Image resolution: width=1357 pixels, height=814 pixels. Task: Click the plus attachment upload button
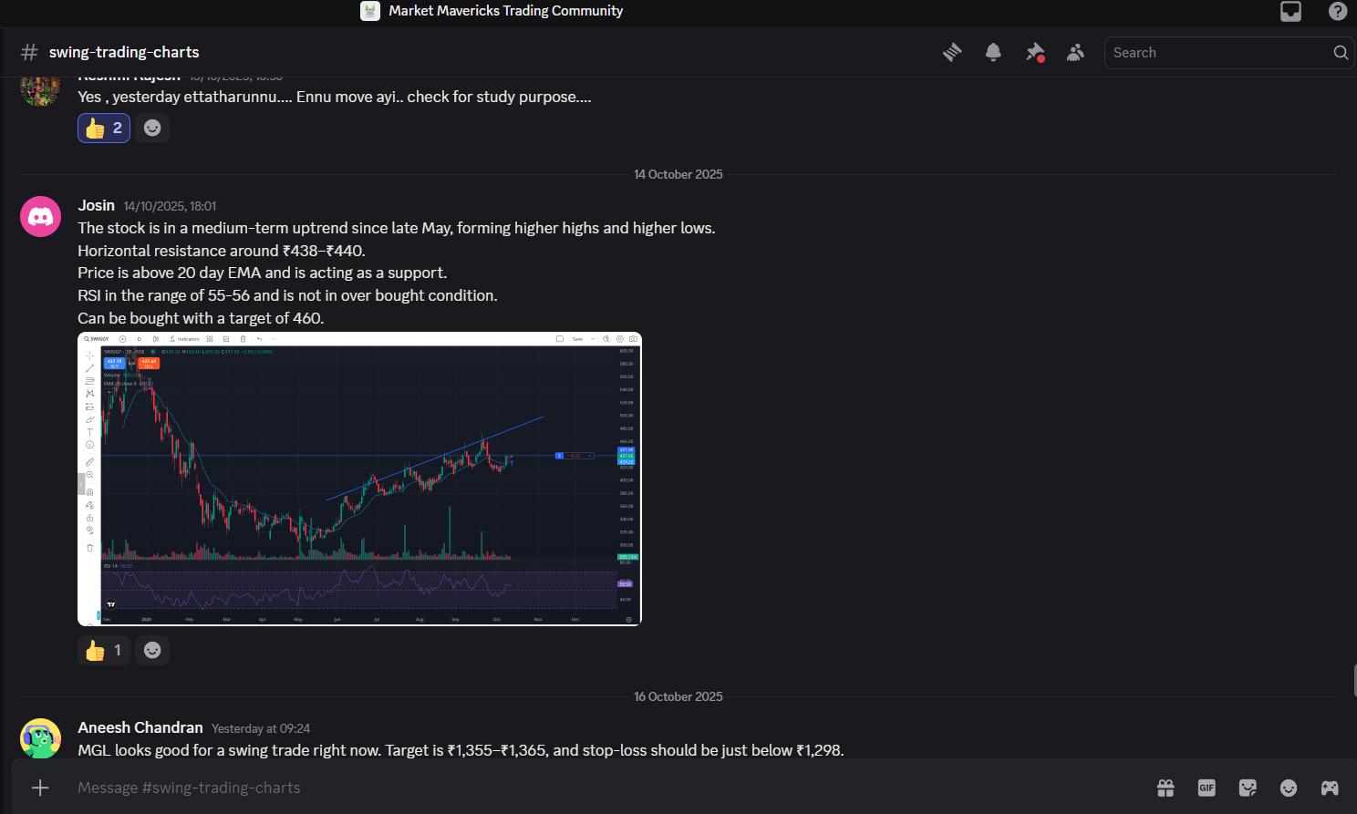point(40,788)
